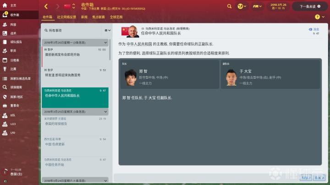Screen dimensions: 330x185
Task: Open the 主页 home icon in sidebar
Action: (5, 5)
